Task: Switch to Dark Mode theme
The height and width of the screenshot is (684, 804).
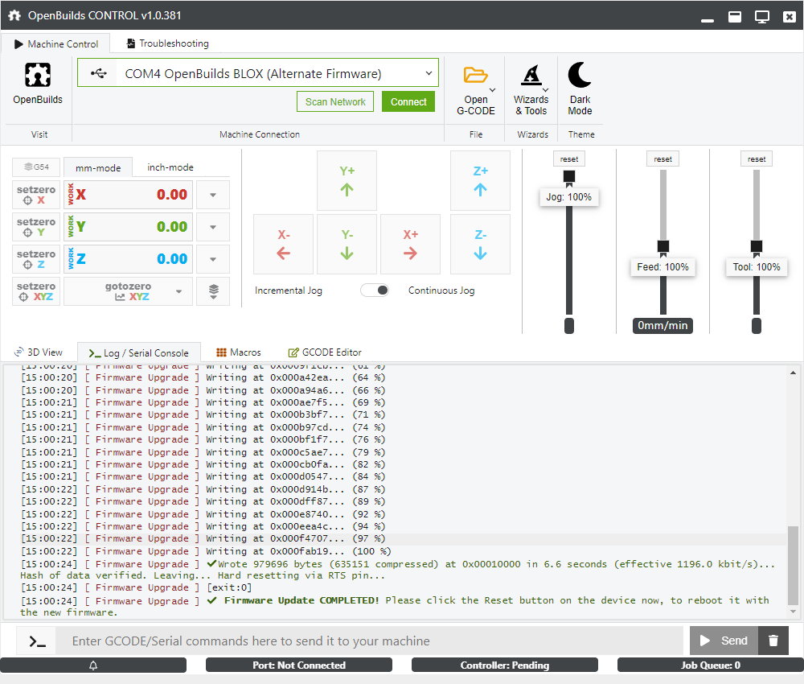Action: pos(580,89)
